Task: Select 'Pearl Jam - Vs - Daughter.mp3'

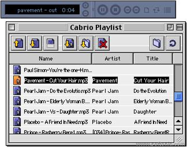Action: (56, 112)
